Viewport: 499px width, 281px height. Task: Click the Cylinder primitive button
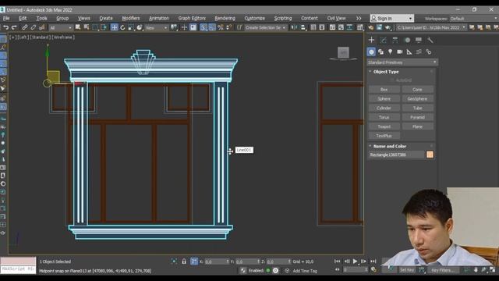[384, 108]
